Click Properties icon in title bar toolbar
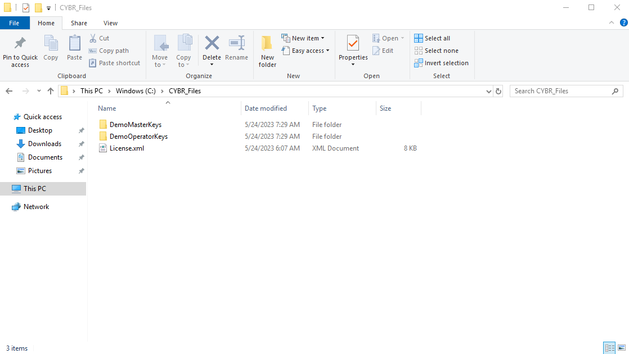The height and width of the screenshot is (354, 629). pyautogui.click(x=26, y=8)
